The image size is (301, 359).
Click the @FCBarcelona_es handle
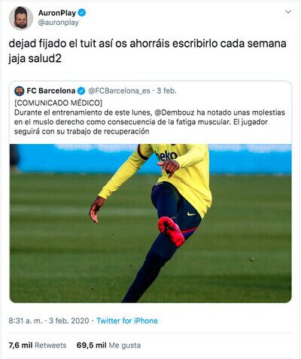pos(119,91)
